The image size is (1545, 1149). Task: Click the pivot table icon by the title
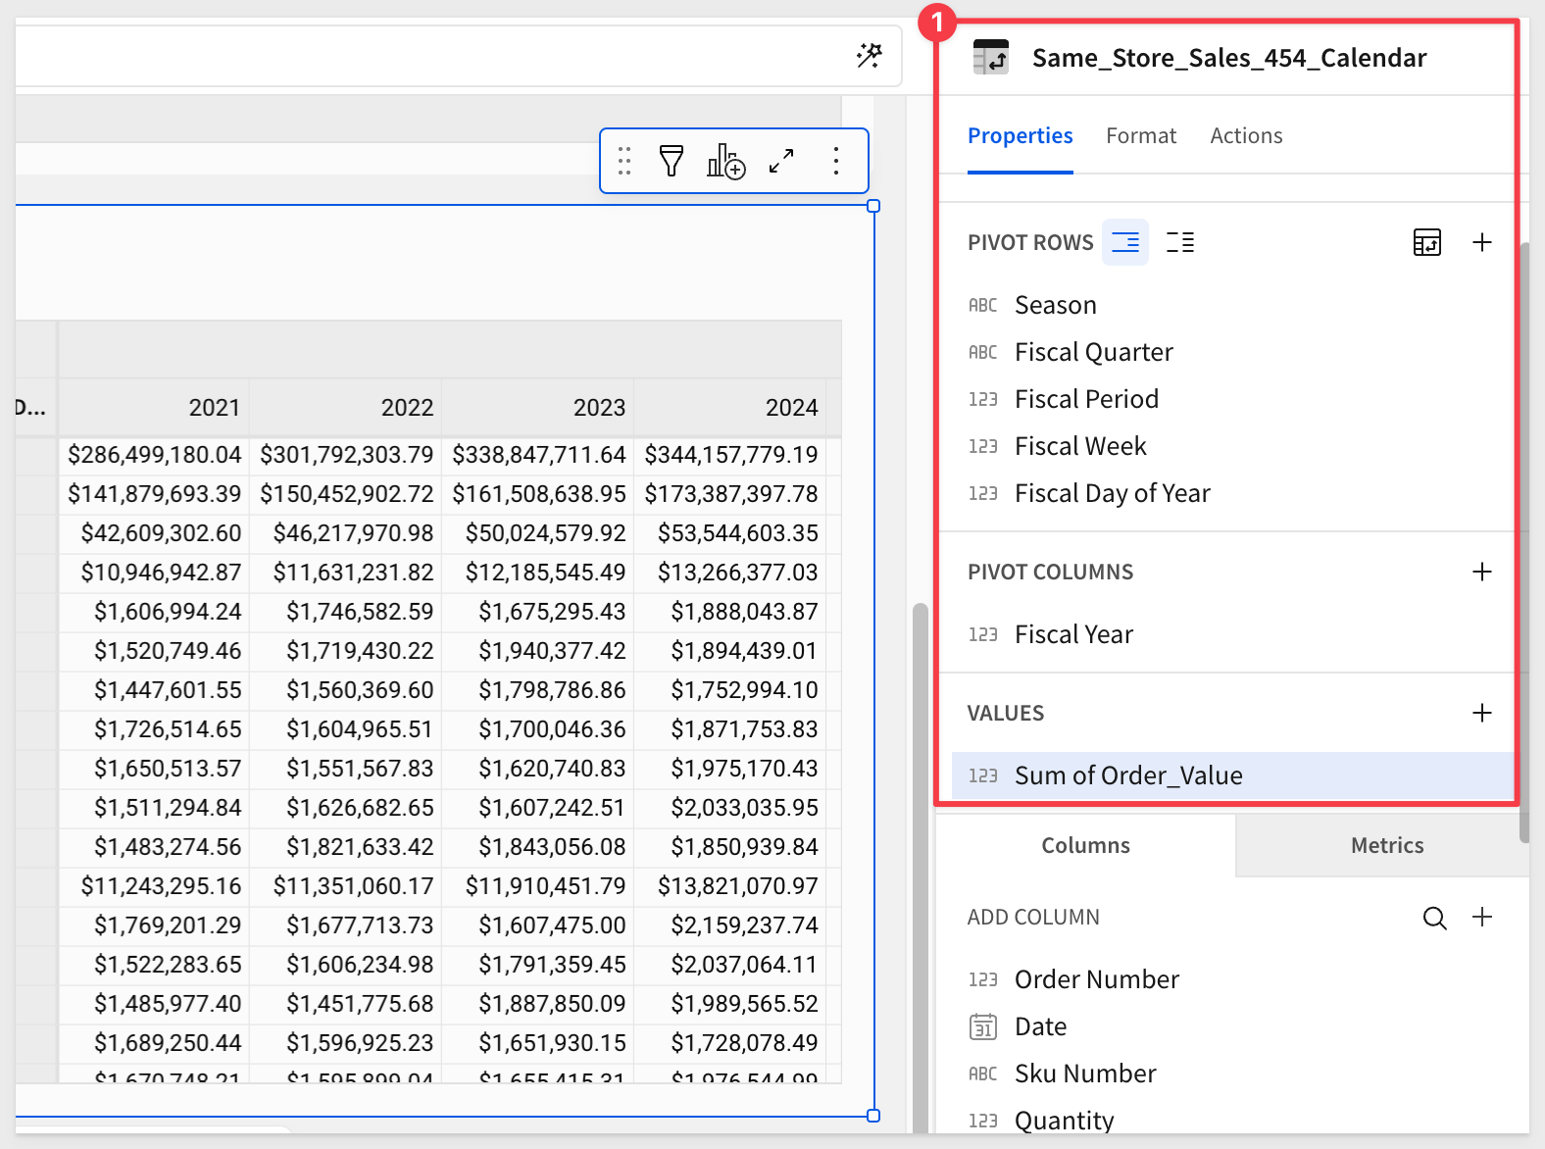[991, 58]
